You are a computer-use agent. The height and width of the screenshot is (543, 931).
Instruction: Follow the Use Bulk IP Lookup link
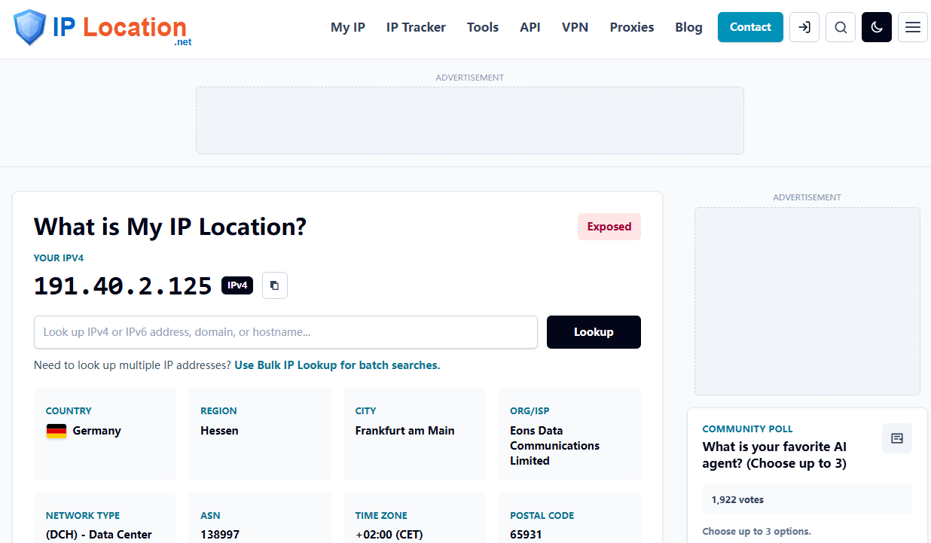(337, 365)
